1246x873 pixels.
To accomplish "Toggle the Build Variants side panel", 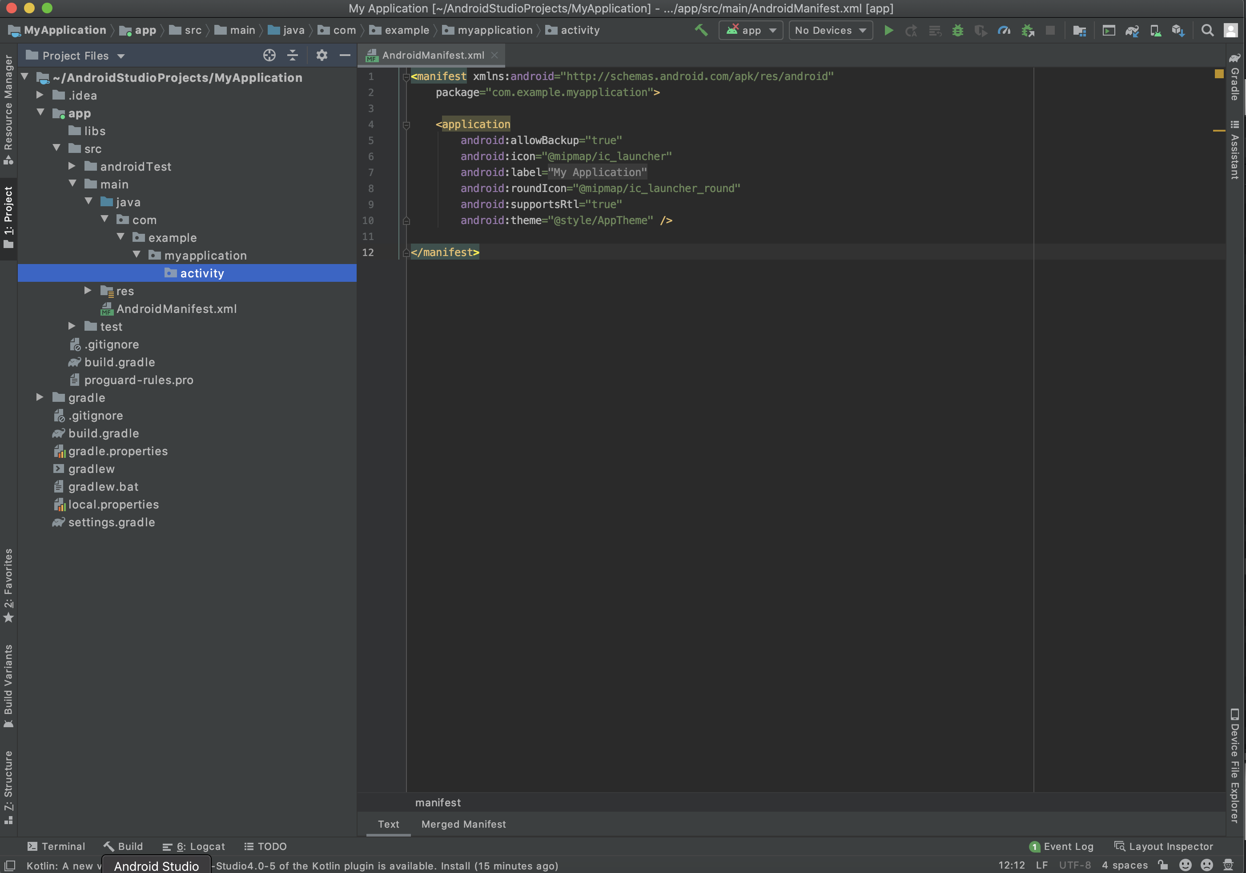I will pos(8,685).
